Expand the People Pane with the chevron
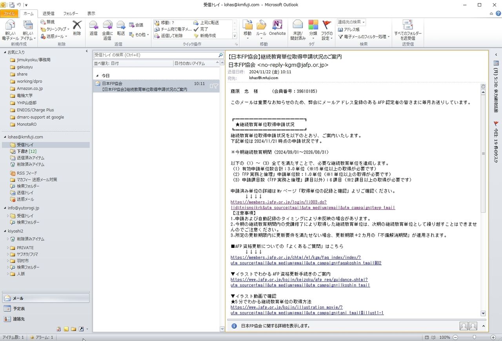 (484, 326)
